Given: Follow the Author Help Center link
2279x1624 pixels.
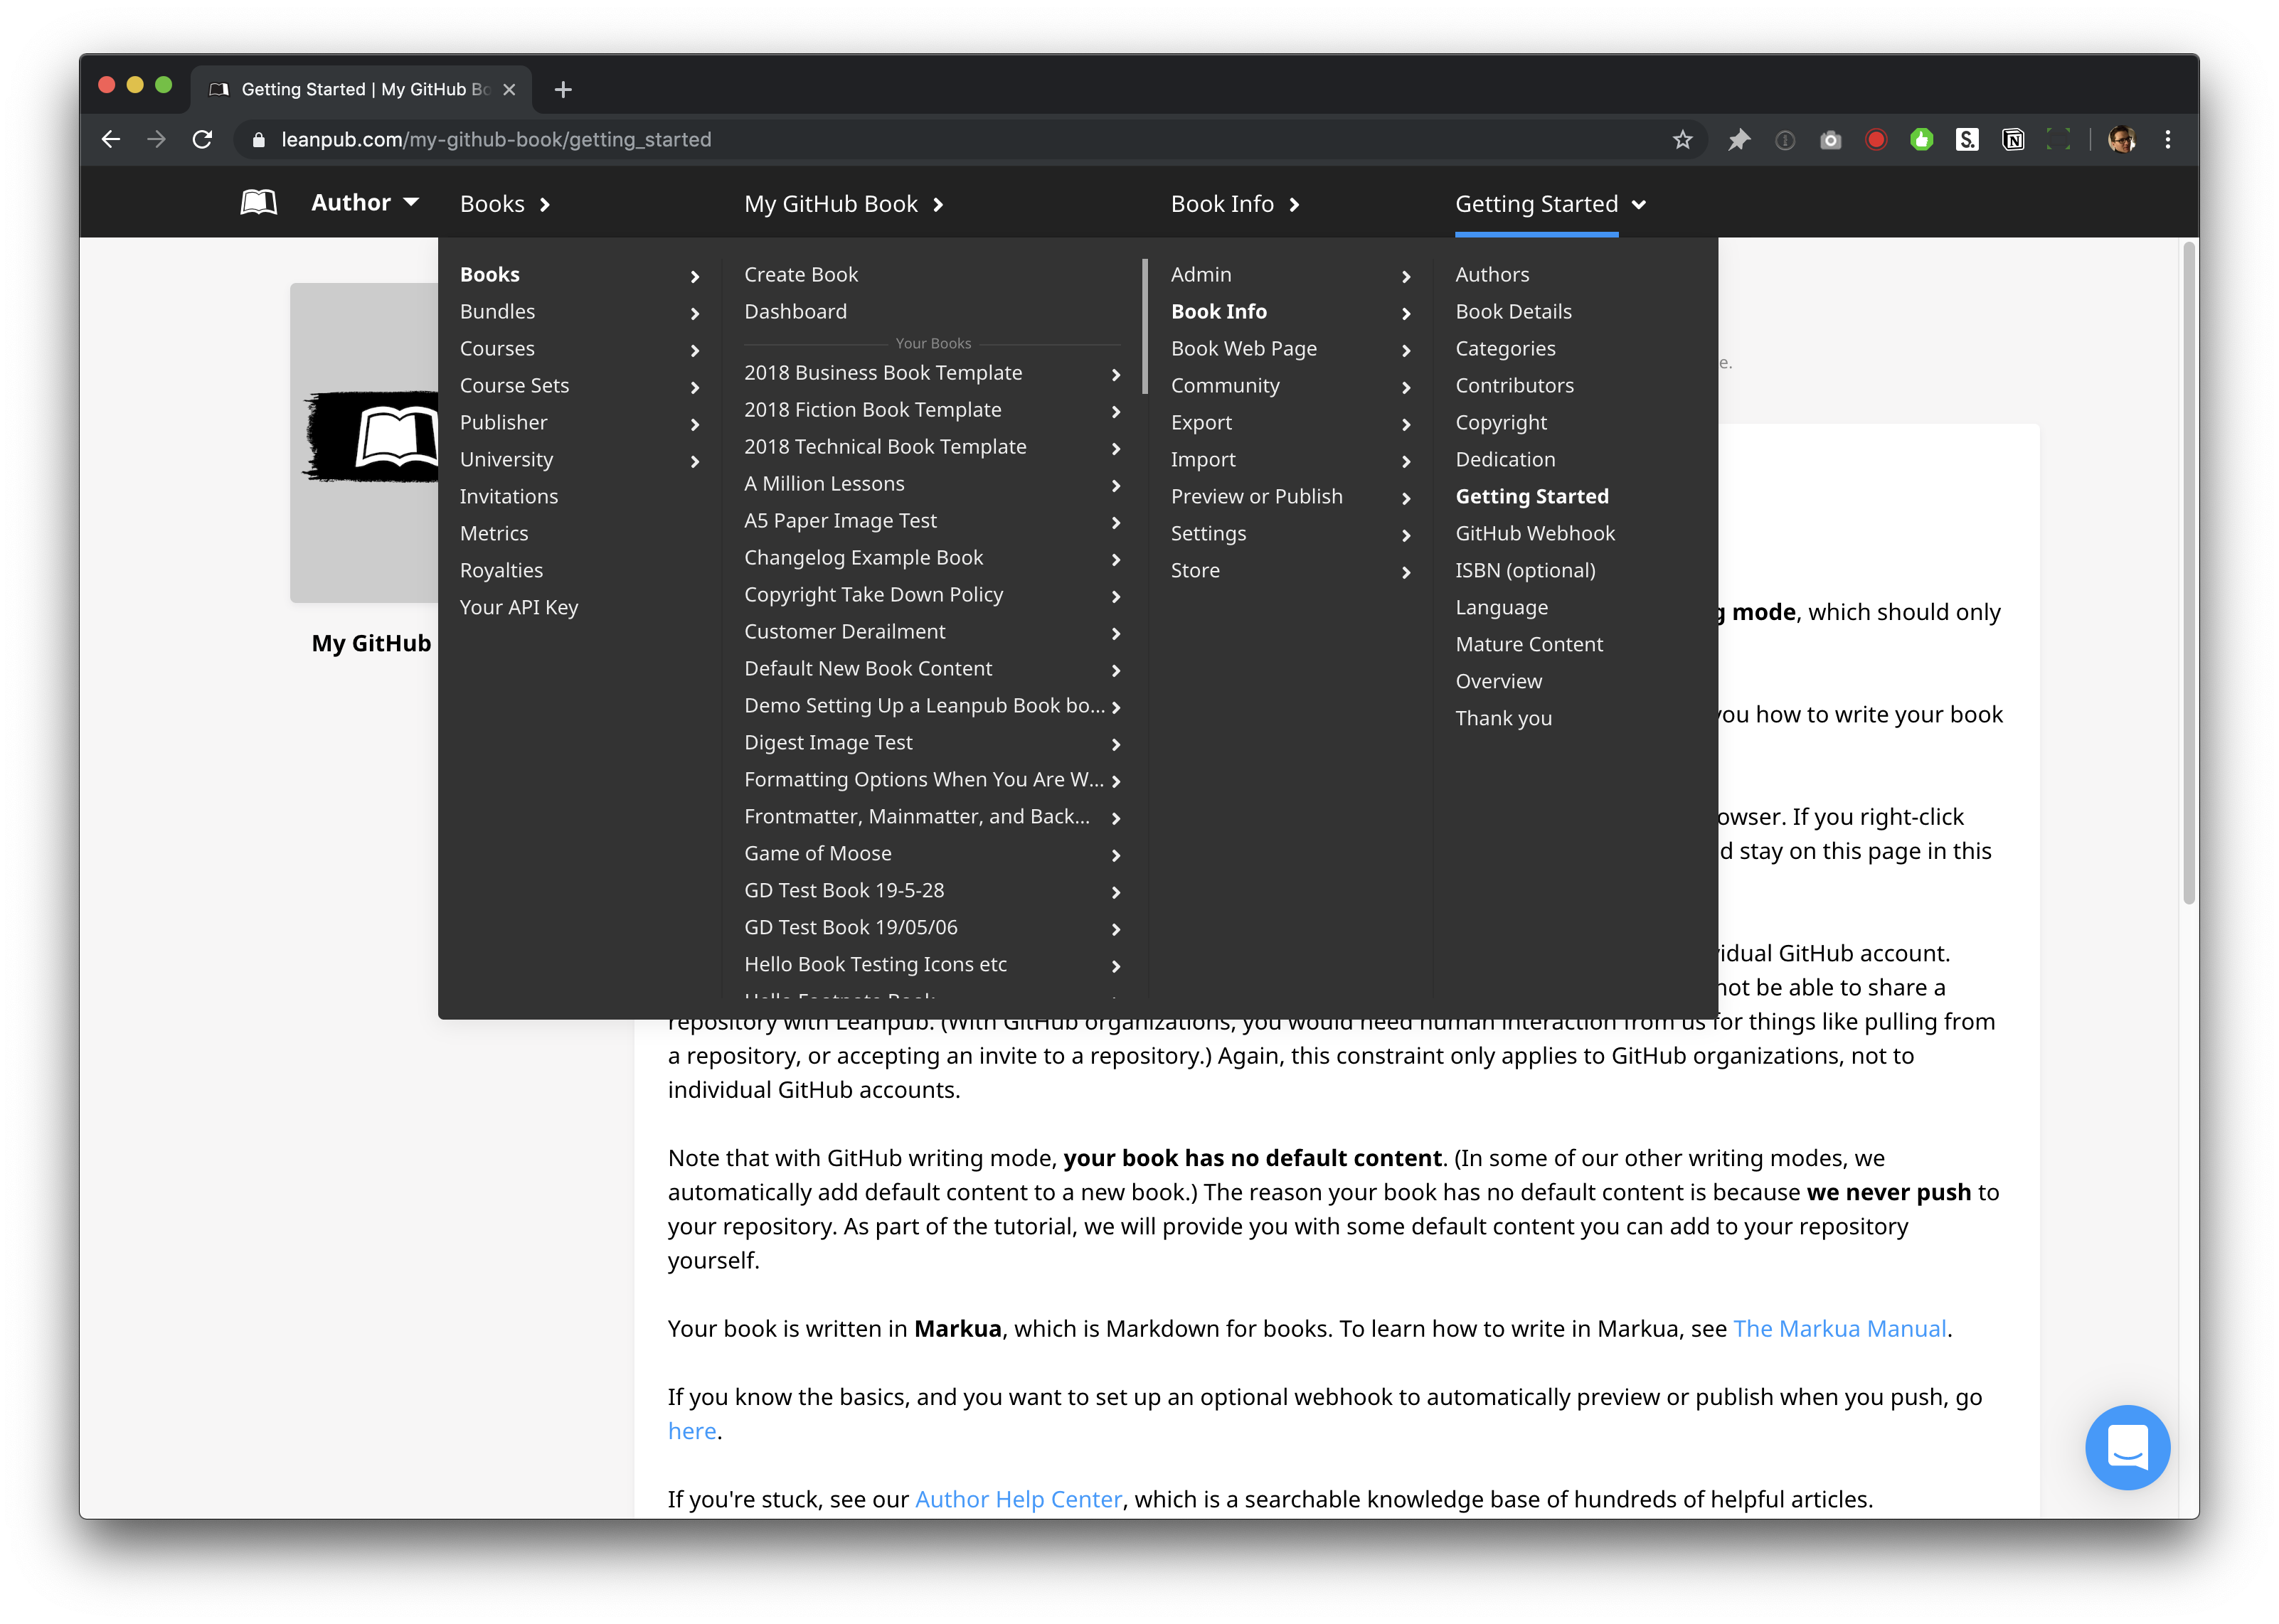Looking at the screenshot, I should (x=1019, y=1499).
